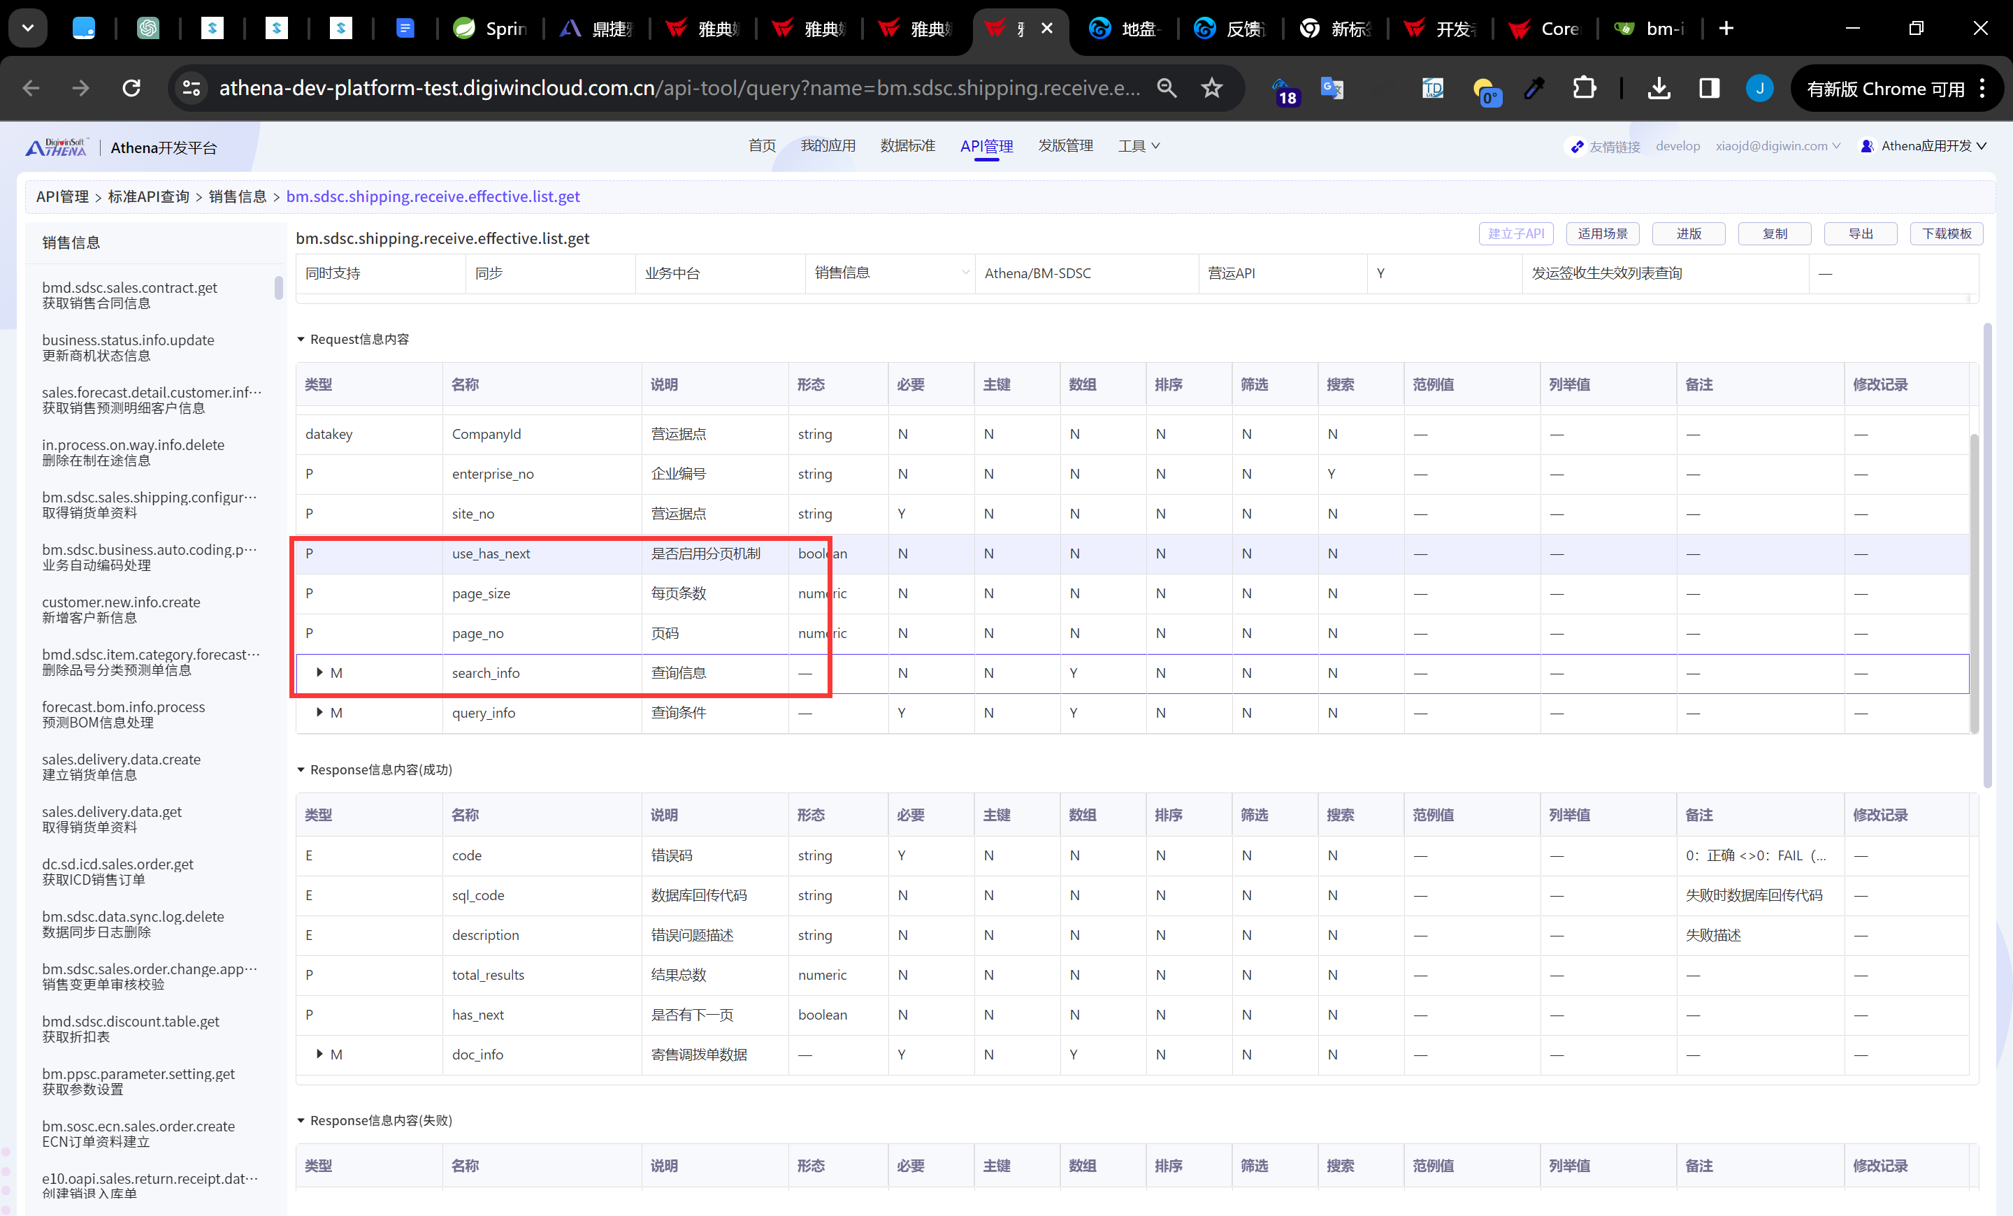Open the 销售信息 category dropdown
The image size is (2013, 1216).
(x=890, y=273)
